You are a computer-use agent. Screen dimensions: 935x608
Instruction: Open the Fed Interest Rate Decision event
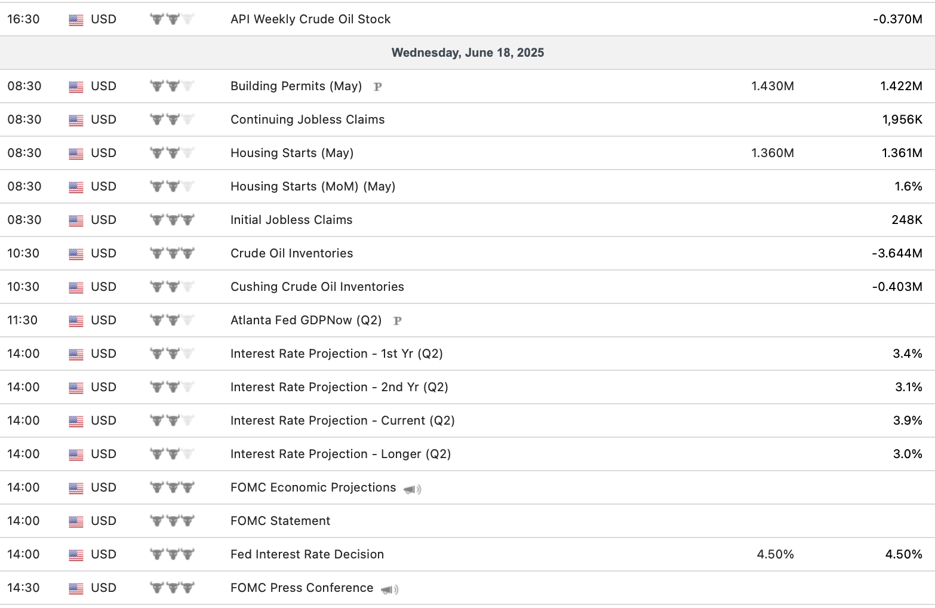pyautogui.click(x=307, y=554)
